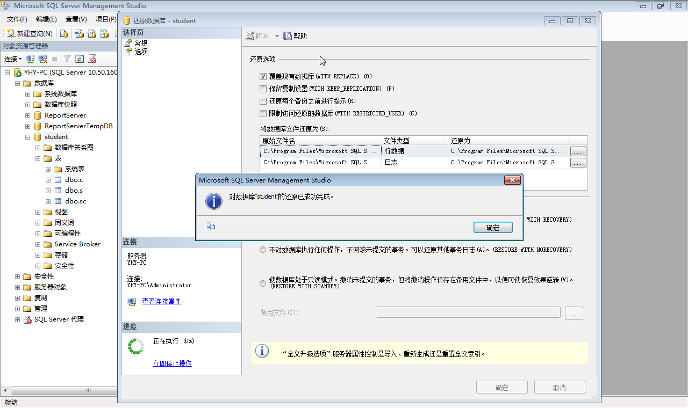Click the dbo.c table icon

pos(58,180)
